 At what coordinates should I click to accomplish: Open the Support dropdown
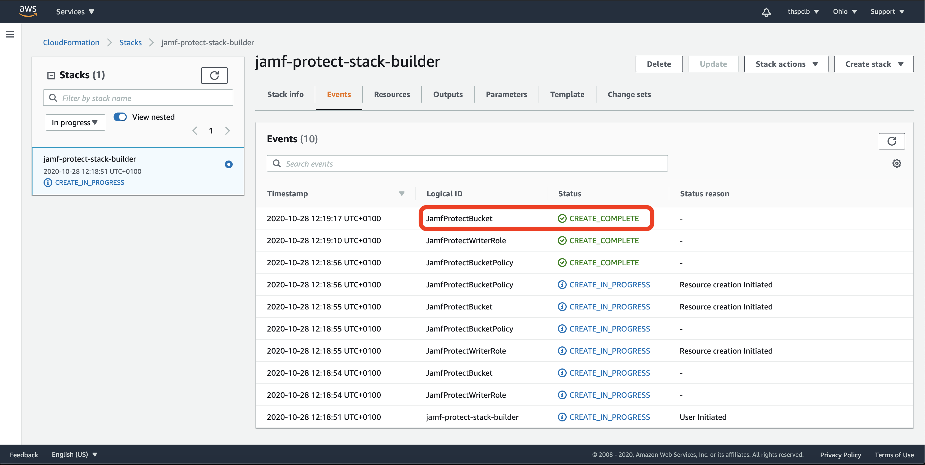click(887, 12)
